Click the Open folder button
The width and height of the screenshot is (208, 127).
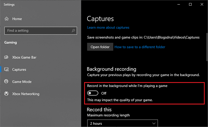[x=100, y=47]
